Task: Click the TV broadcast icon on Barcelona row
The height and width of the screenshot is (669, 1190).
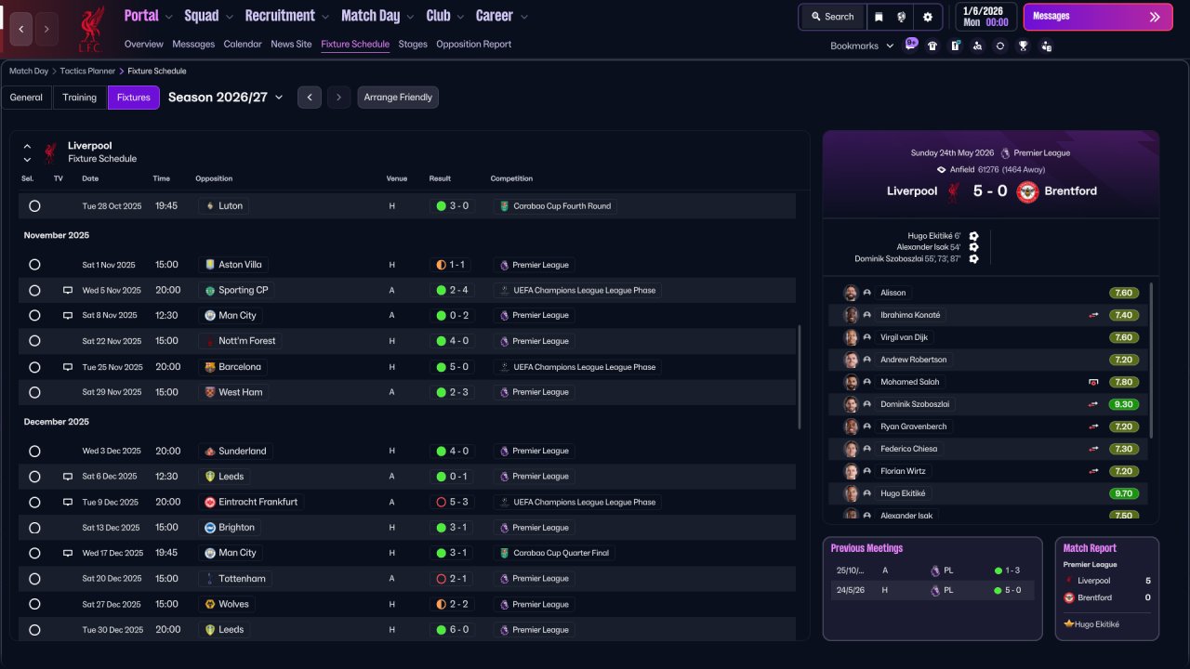Action: click(68, 367)
